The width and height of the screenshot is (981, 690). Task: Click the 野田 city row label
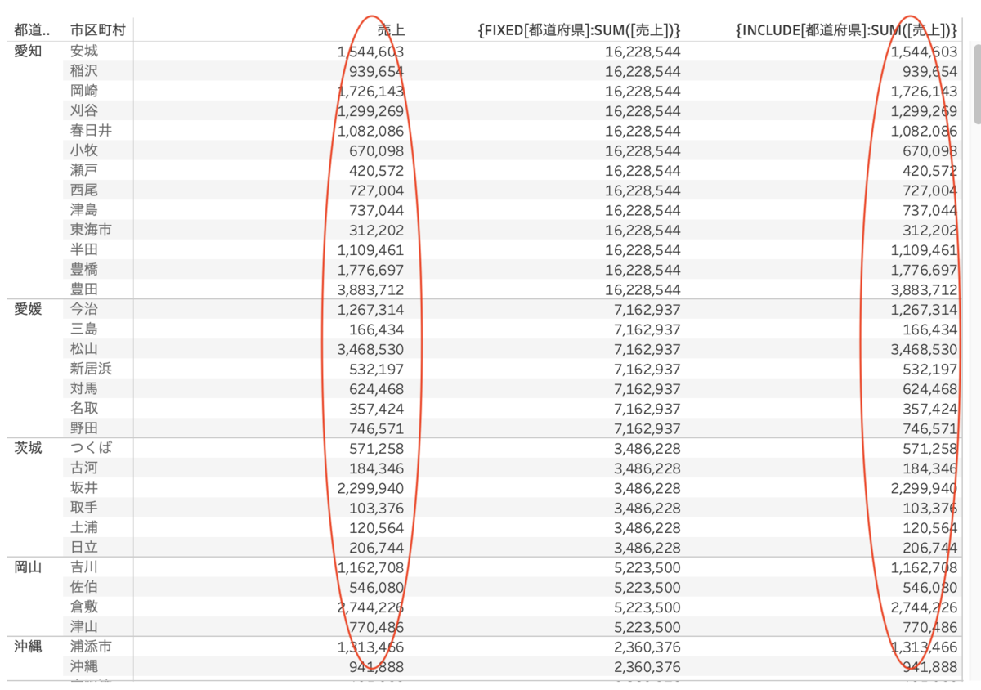click(x=83, y=428)
